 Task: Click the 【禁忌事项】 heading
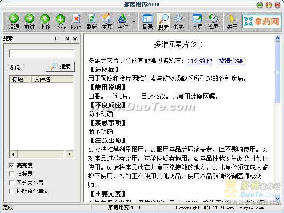108,123
